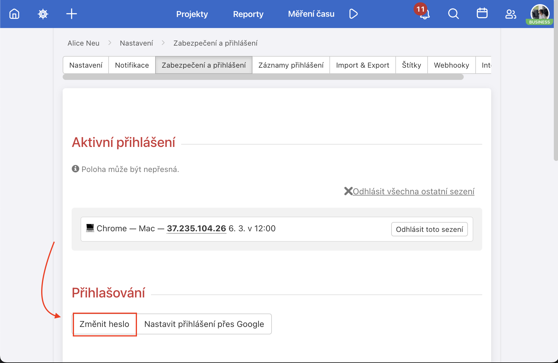Click the X icon before Odhlásit všechna
Image resolution: width=558 pixels, height=363 pixels.
pos(348,191)
